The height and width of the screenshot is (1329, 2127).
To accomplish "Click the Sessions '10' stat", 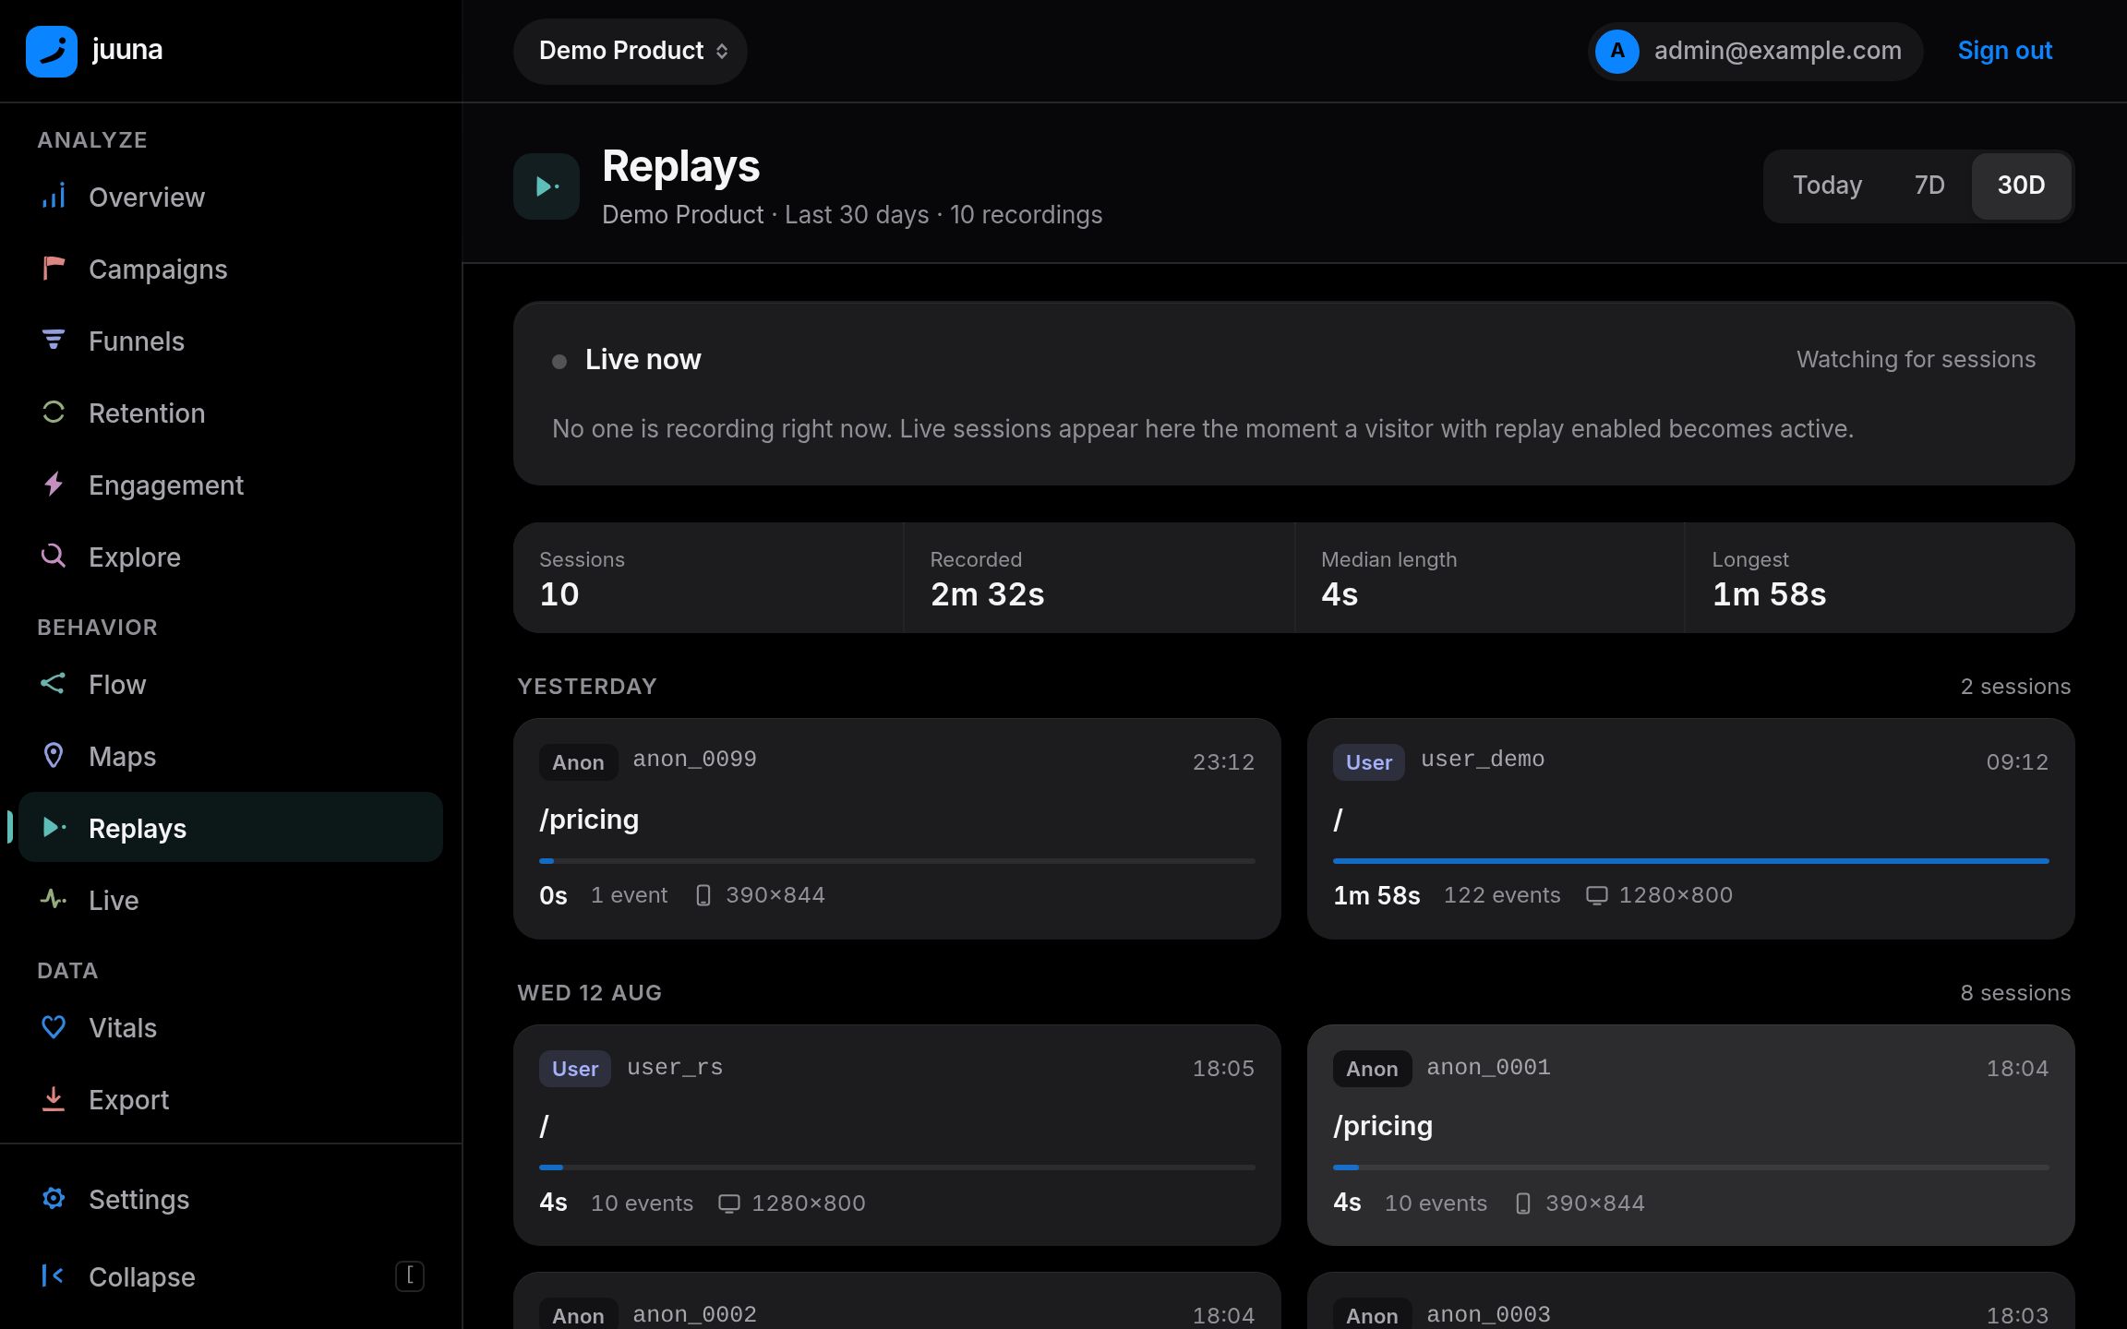I will (x=559, y=594).
